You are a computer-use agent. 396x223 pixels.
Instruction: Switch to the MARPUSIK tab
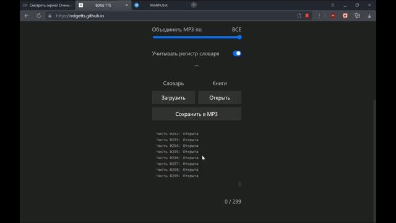coord(158,5)
